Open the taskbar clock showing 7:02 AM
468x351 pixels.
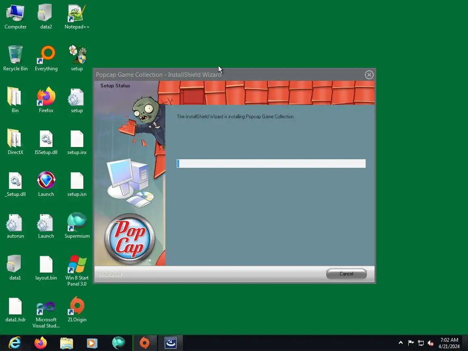pyautogui.click(x=449, y=343)
